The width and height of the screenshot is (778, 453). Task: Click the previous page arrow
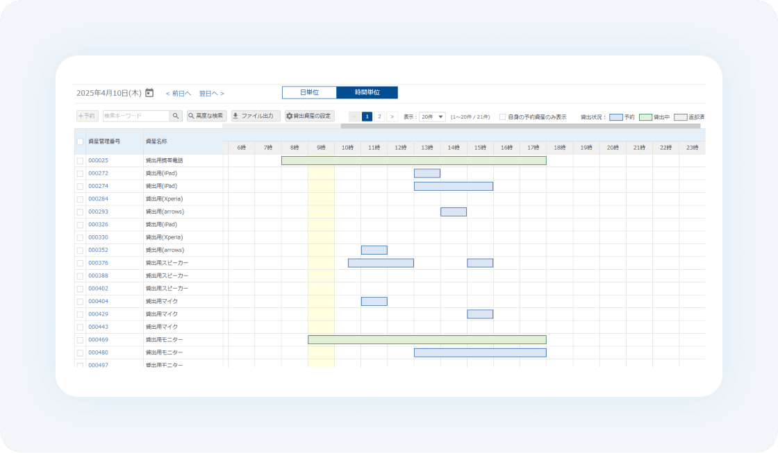(354, 117)
